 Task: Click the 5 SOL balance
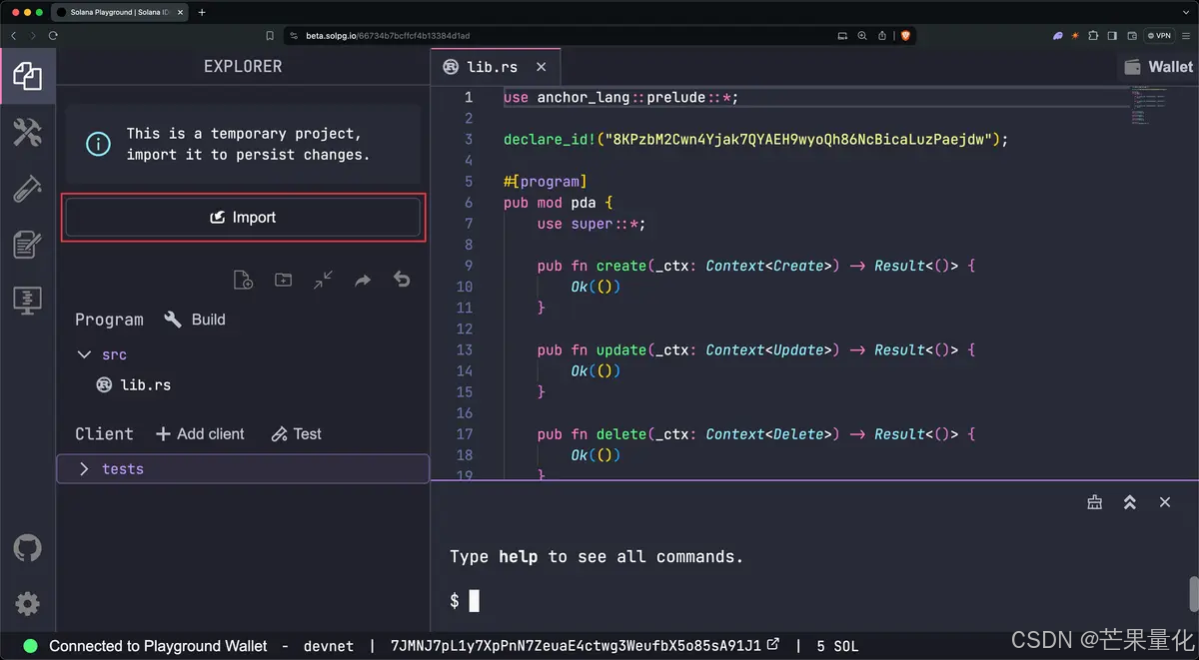(x=837, y=646)
